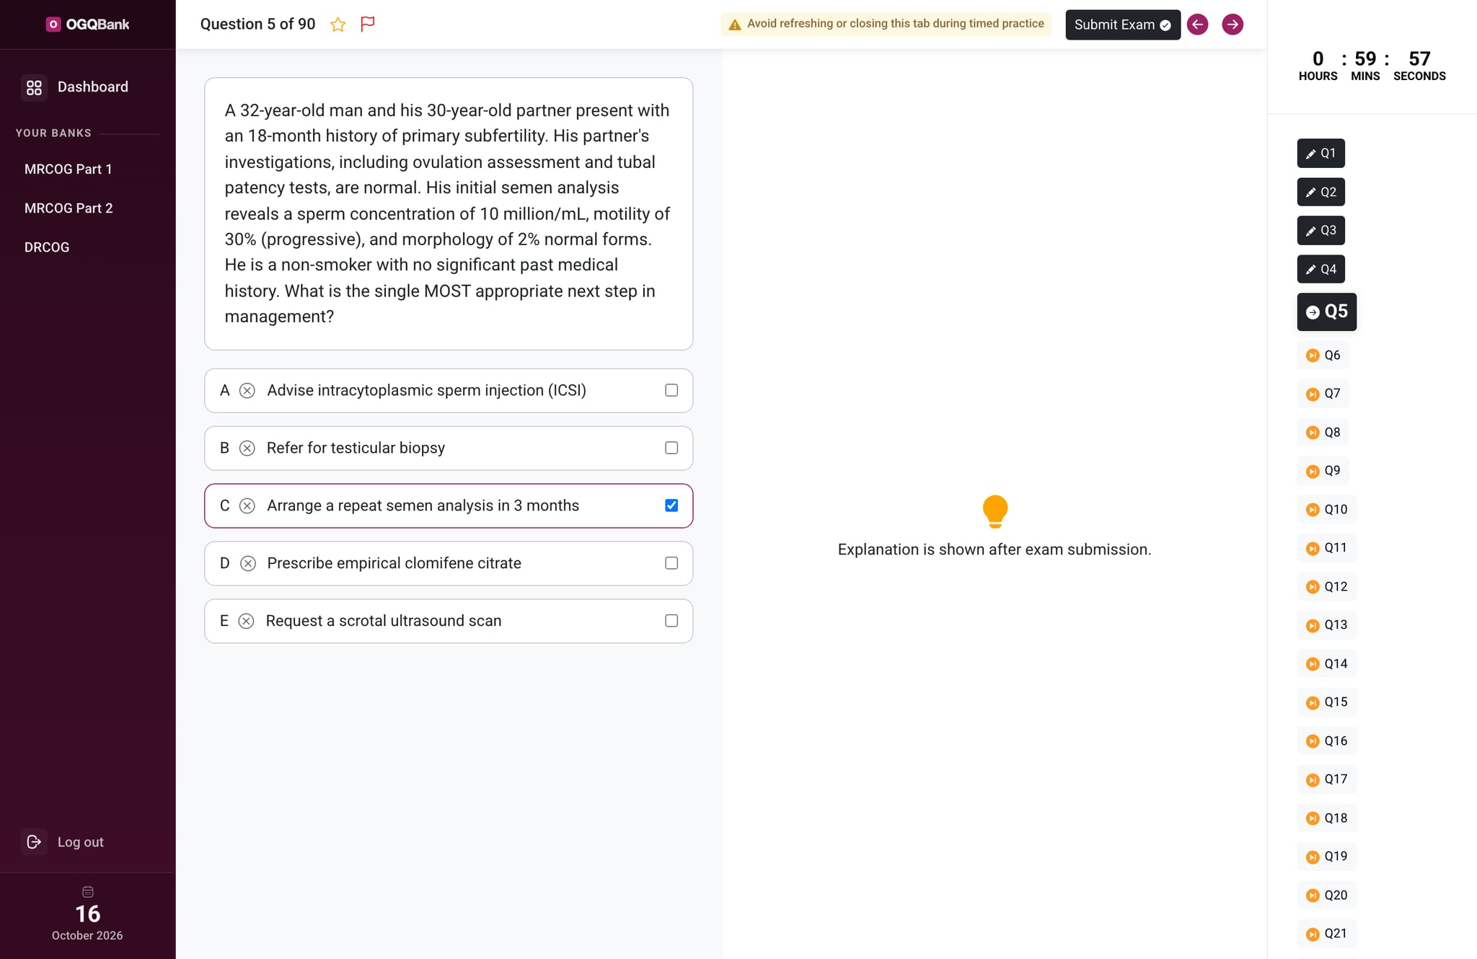The height and width of the screenshot is (959, 1477).
Task: Eliminate option E using cross icon
Action: pyautogui.click(x=247, y=622)
